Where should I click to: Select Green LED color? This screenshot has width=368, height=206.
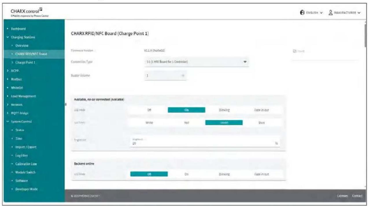point(224,122)
